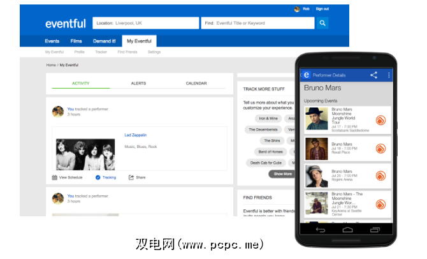Tap the Bruno Mars Jul 20 event thumbnail
This screenshot has height=259, width=427.
(317, 176)
